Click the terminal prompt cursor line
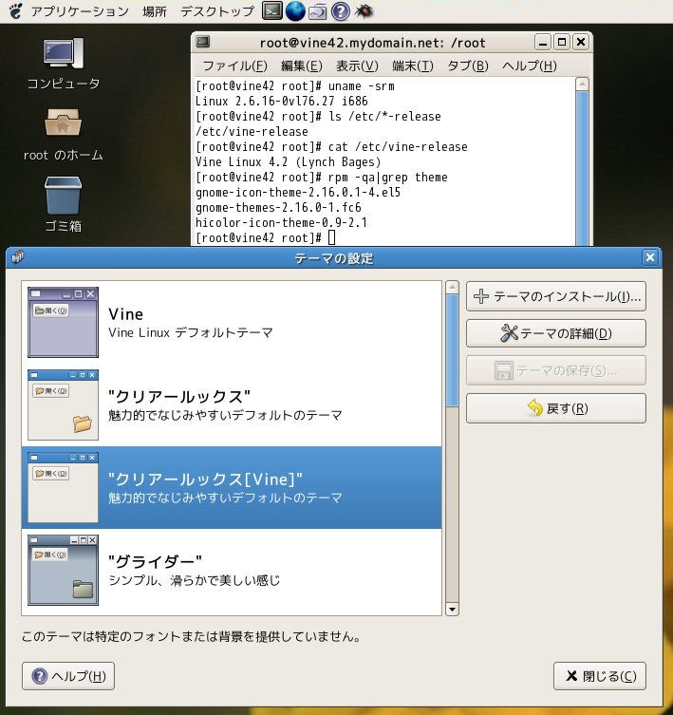 pos(266,237)
